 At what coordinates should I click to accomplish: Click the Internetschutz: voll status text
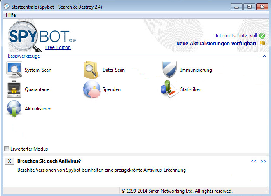(x=236, y=36)
